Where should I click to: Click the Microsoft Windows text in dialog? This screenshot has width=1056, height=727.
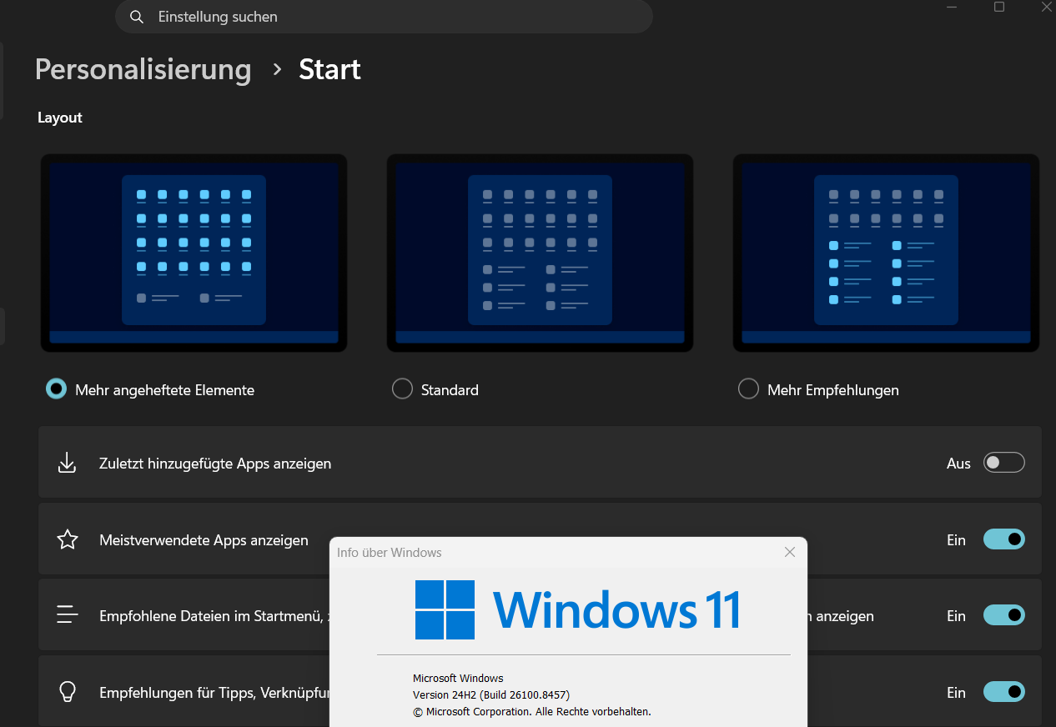point(458,678)
